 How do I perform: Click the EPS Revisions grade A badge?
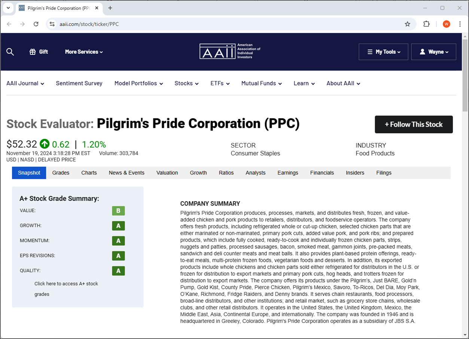point(118,256)
